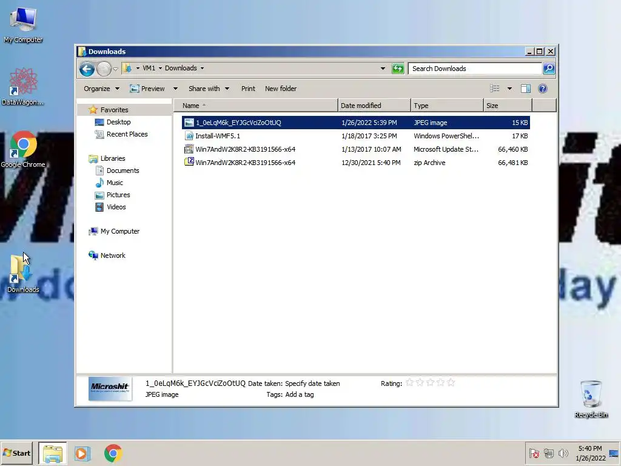Toggle the preview pane
The height and width of the screenshot is (466, 621).
click(x=526, y=89)
